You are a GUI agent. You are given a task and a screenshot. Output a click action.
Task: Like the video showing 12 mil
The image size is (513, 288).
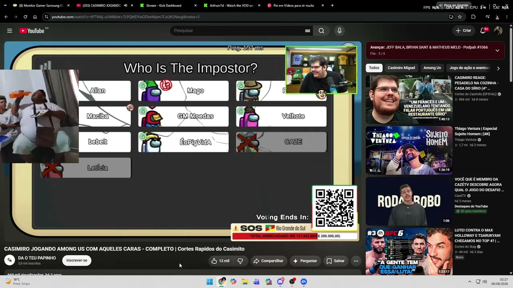(220, 261)
